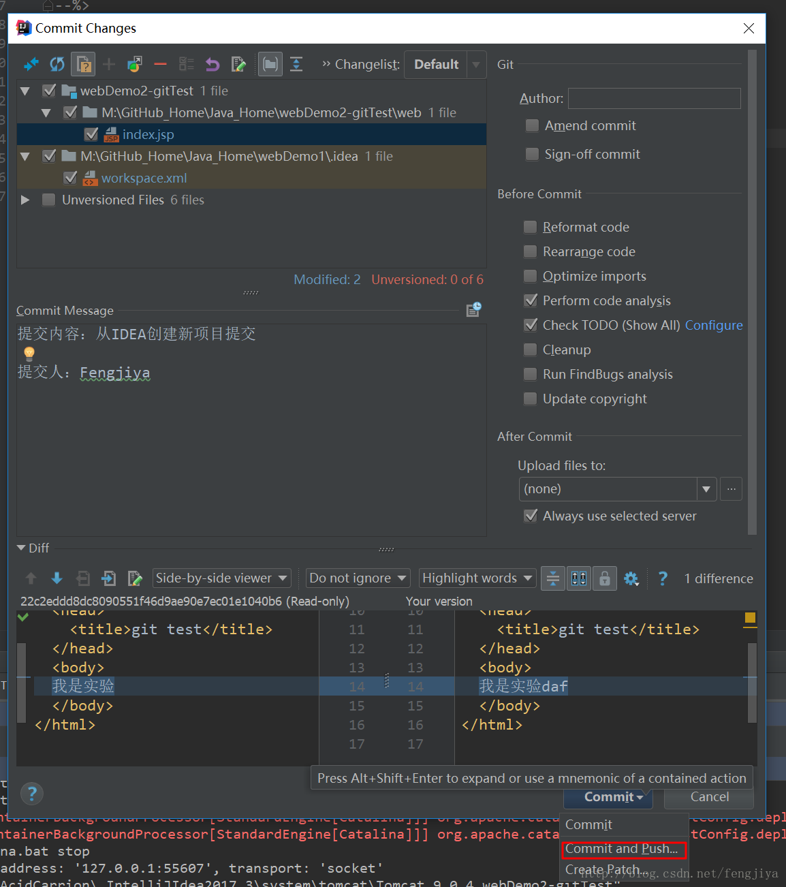Open diff Settings gear icon
Screen dimensions: 786x887
tap(631, 578)
